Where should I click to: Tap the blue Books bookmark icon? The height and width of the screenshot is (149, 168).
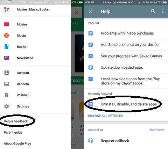[x=7, y=47]
